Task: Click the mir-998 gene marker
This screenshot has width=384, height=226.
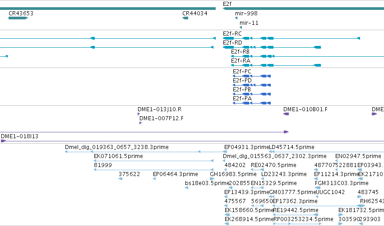Action: tap(236, 18)
